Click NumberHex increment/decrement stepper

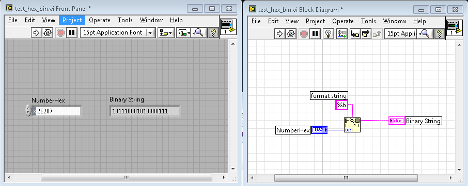tap(28, 110)
